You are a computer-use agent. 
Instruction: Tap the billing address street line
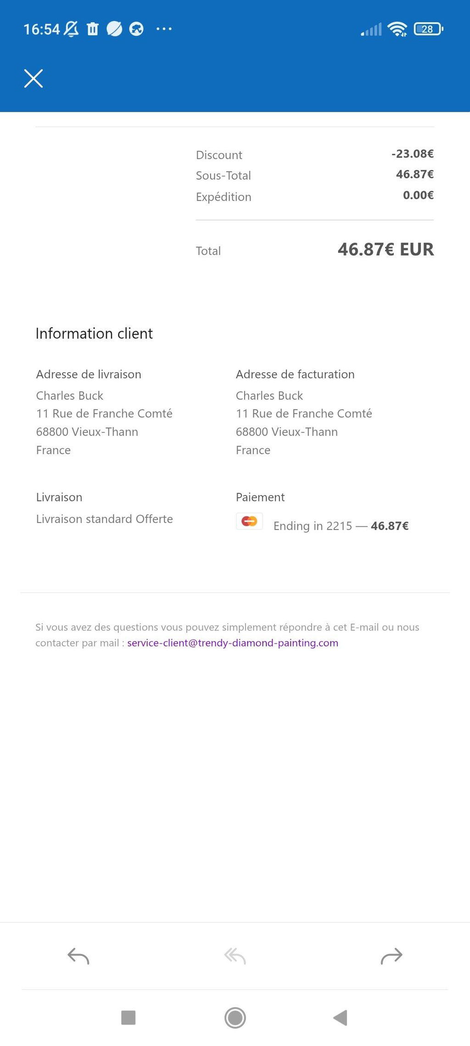304,414
